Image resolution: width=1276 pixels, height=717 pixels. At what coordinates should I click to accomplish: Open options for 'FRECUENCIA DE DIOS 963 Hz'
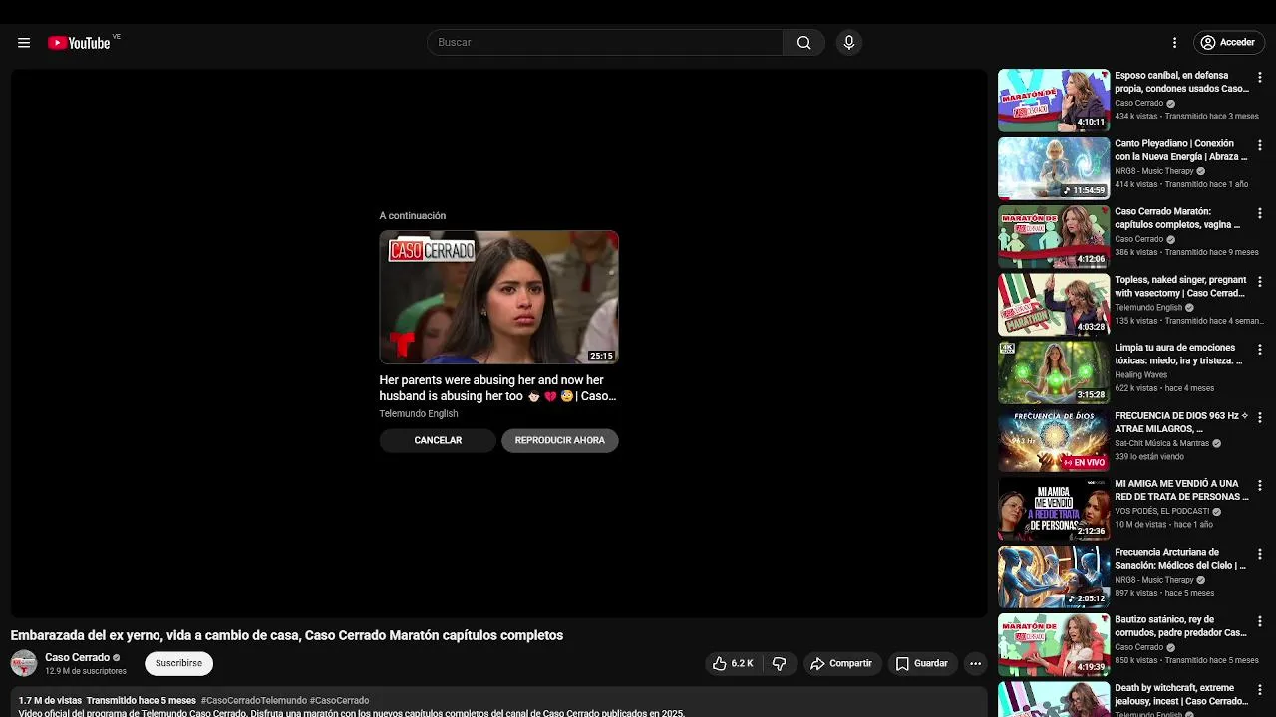pyautogui.click(x=1259, y=417)
